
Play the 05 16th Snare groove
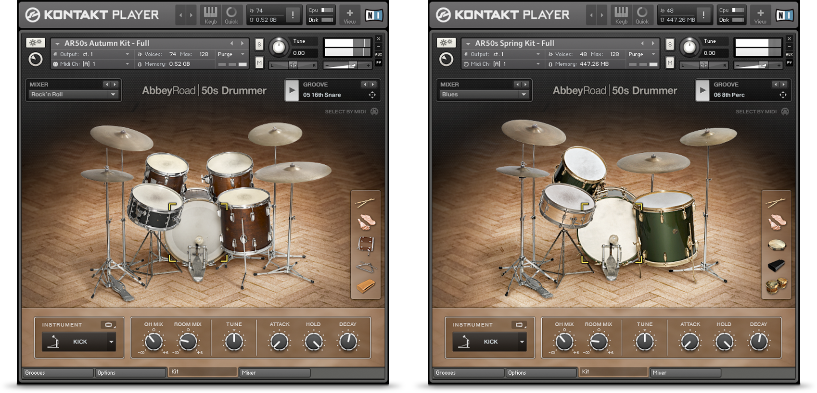click(x=292, y=90)
